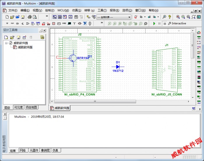
Task: Place an RF antenna component
Action: pyautogui.click(x=74, y=23)
